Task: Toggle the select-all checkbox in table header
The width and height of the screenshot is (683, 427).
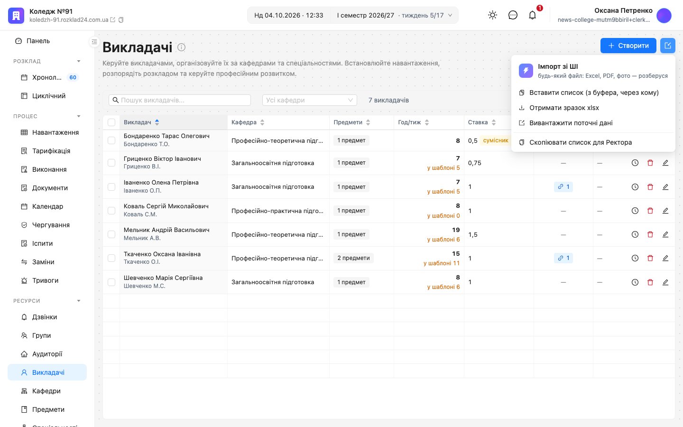Action: coord(111,122)
